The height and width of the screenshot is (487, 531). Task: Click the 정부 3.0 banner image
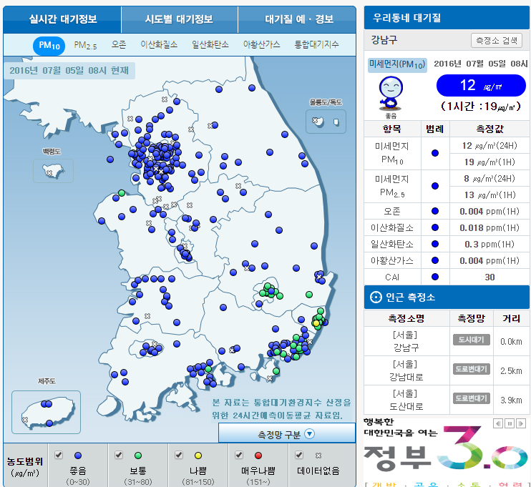click(x=445, y=454)
